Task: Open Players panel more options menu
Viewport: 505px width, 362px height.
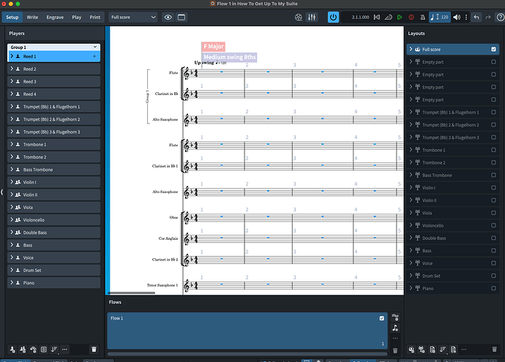Action: (64, 349)
